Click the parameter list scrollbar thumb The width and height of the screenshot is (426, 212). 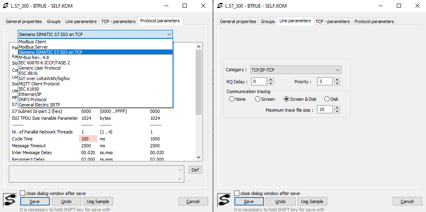pyautogui.click(x=198, y=83)
